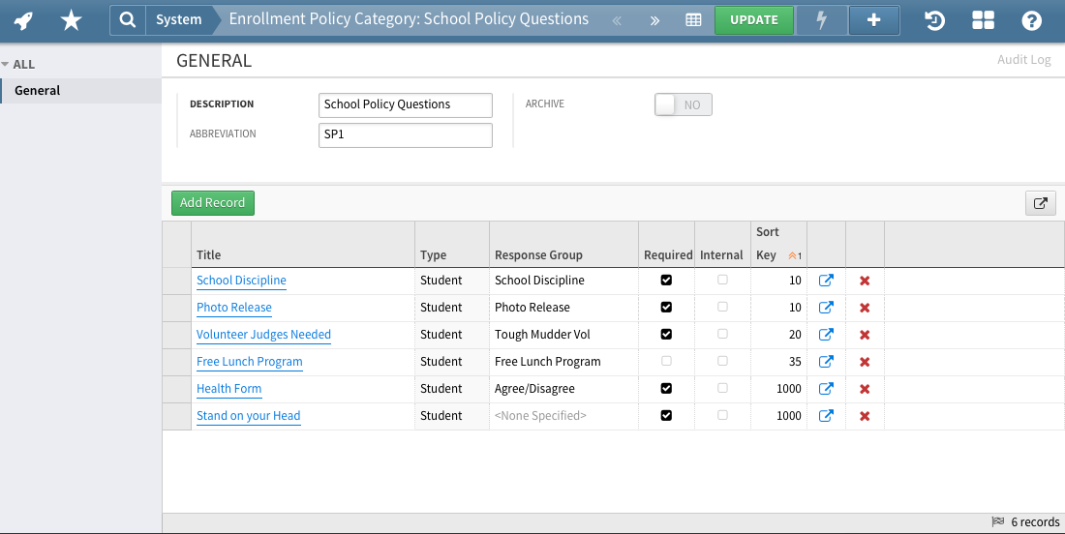
Task: Open the history clock icon
Action: [934, 20]
